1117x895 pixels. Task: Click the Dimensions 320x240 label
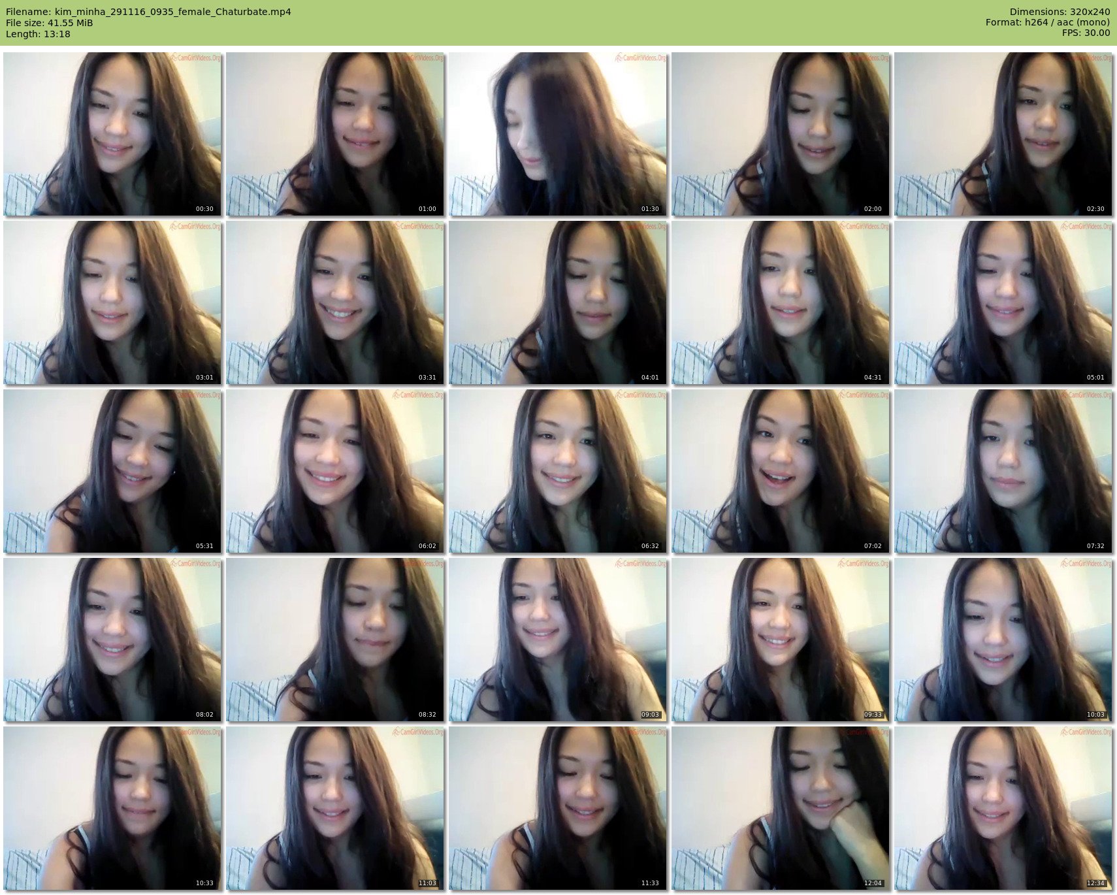(x=1060, y=12)
